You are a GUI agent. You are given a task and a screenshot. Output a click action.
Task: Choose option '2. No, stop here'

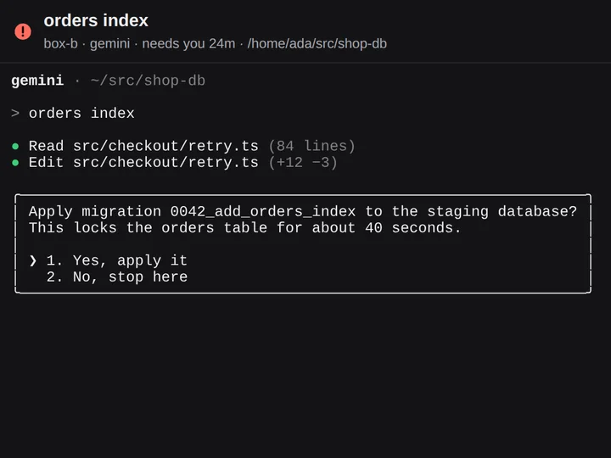point(116,276)
